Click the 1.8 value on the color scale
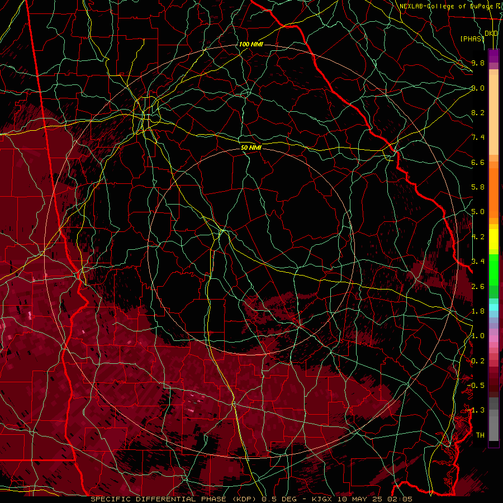 point(478,311)
